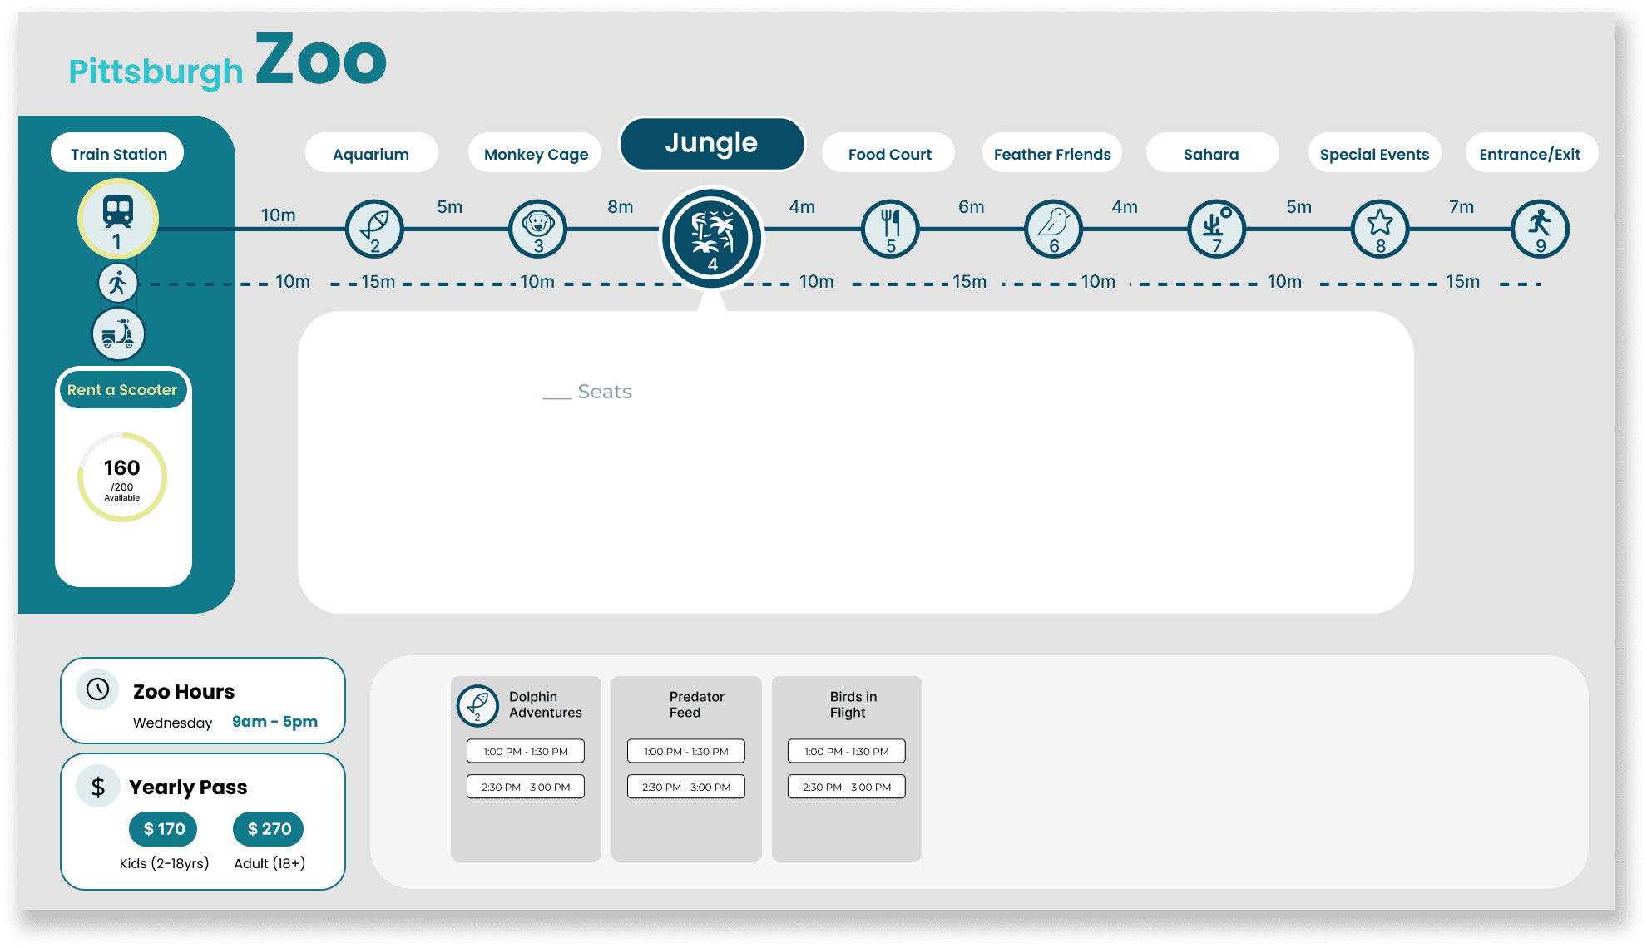1647x948 pixels.
Task: Click the Yearly Pass dollar icon
Action: 98,786
